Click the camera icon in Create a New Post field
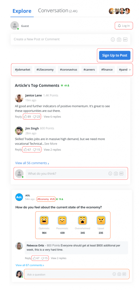Image resolution: width=139 pixels, height=290 pixels. pos(119,39)
